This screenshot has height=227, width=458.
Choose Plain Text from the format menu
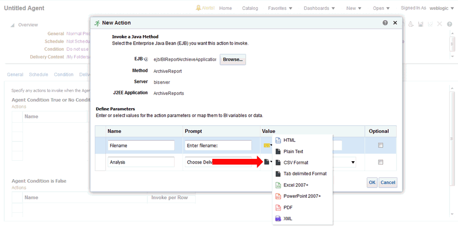[302, 151]
